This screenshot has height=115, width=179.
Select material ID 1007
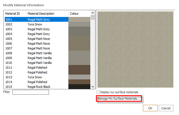point(9,48)
